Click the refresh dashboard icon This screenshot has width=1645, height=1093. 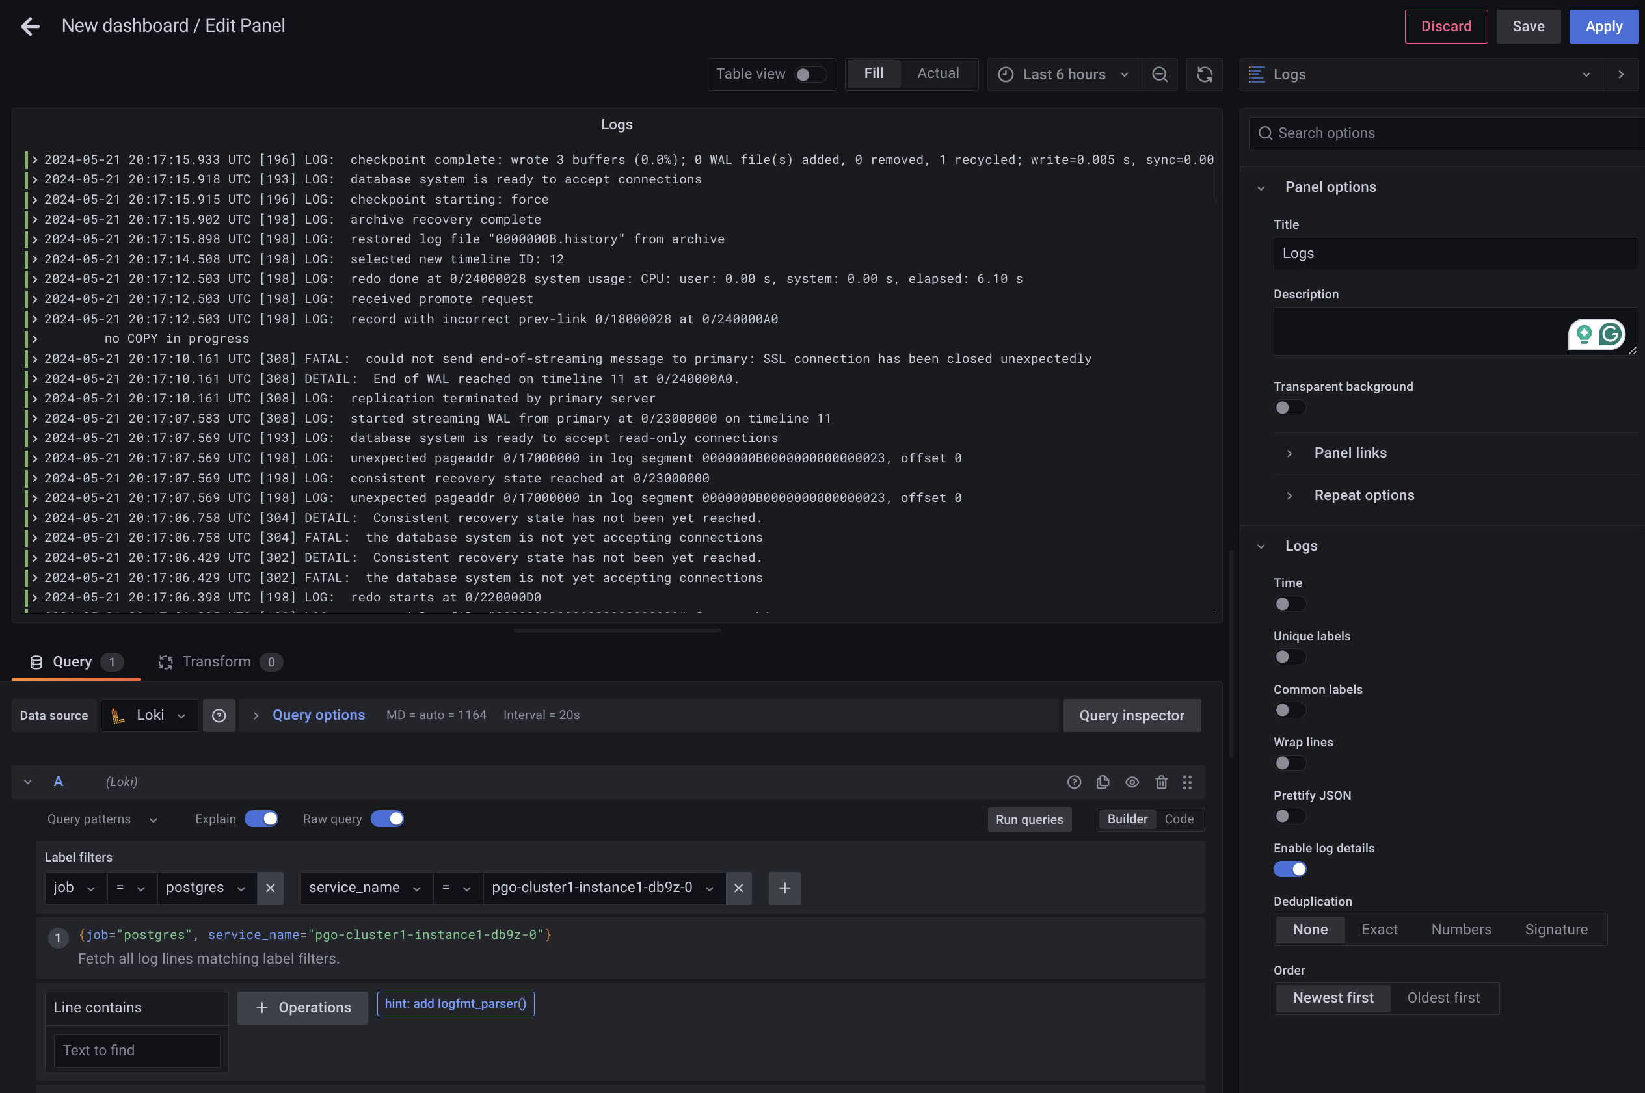tap(1204, 75)
